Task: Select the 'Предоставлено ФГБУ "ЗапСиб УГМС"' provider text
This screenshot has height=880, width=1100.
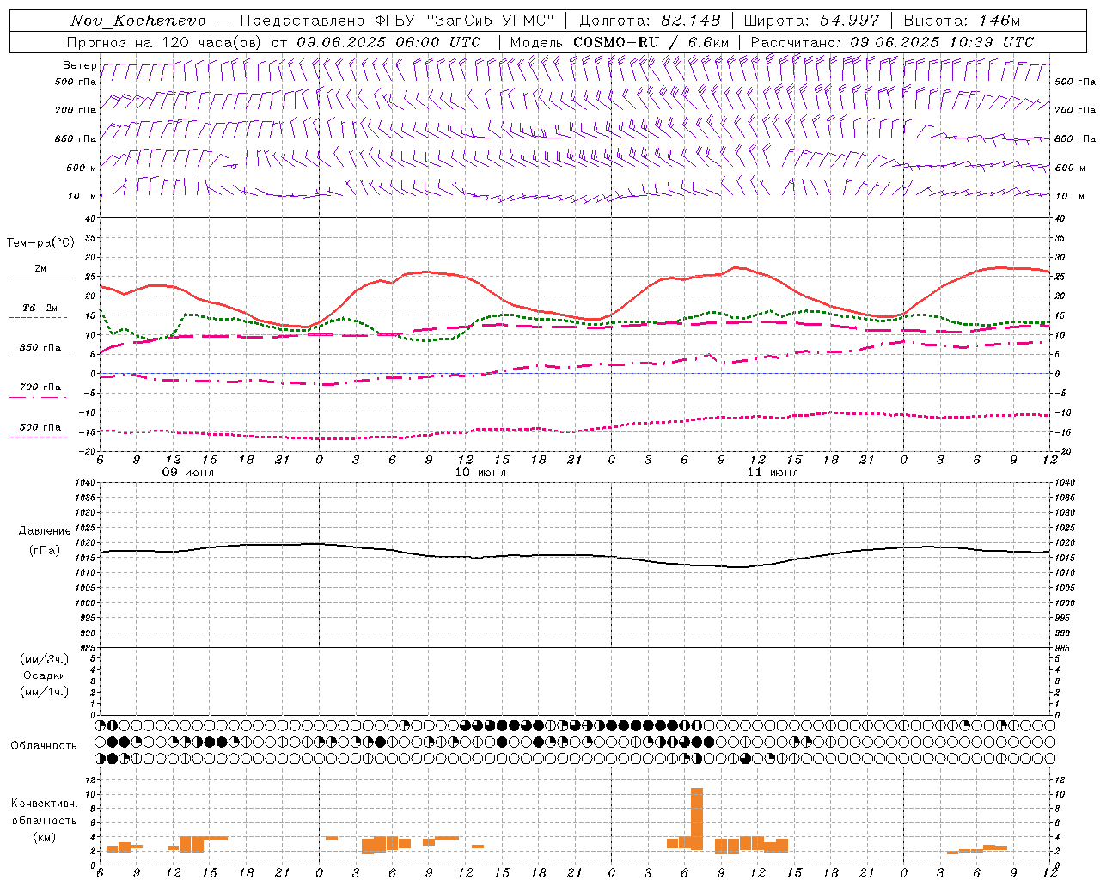Action: pyautogui.click(x=398, y=21)
